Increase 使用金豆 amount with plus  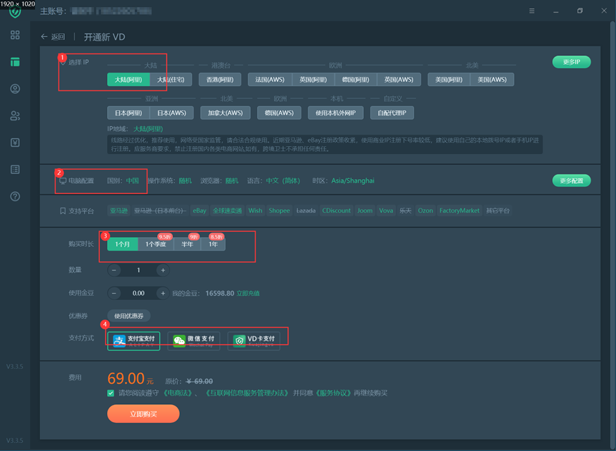tap(163, 293)
